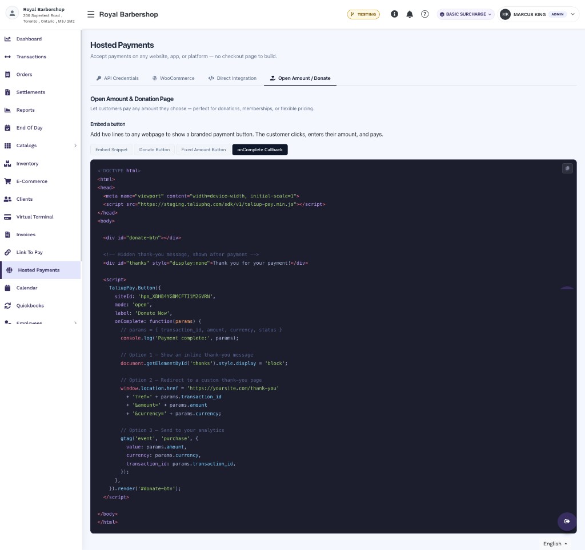Viewport: 585px width, 550px height.
Task: Show the Donate Button code
Action: pos(154,150)
